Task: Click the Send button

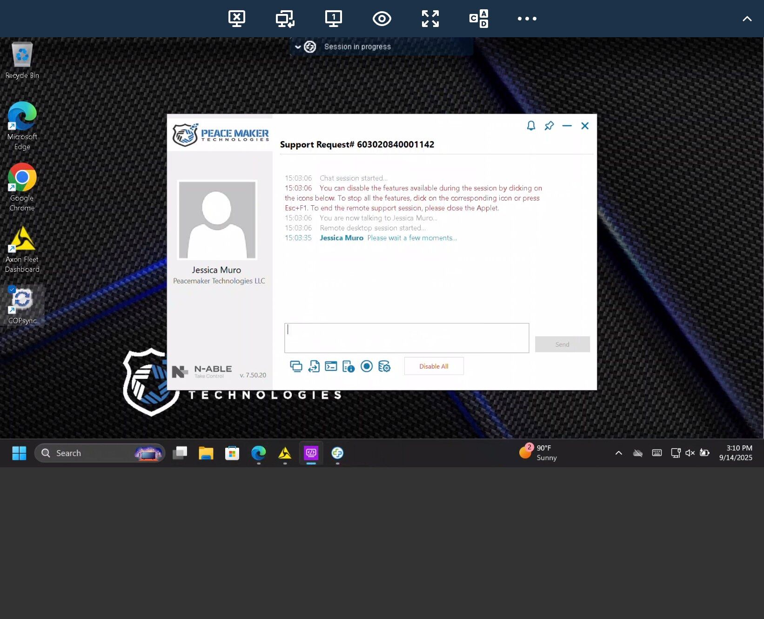Action: [562, 344]
